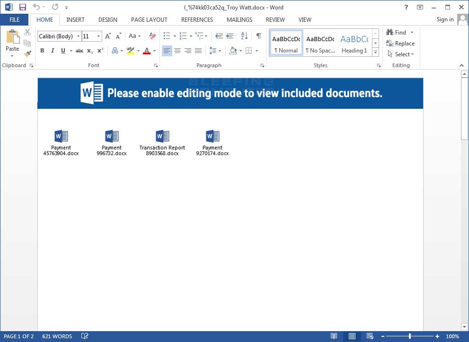Expand the Styles gallery More arrow
The image size is (469, 342).
pos(375,52)
